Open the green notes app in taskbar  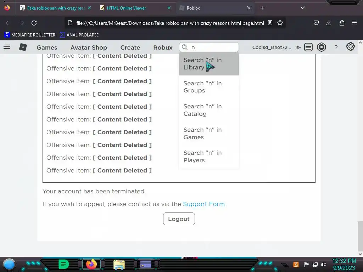click(64, 264)
